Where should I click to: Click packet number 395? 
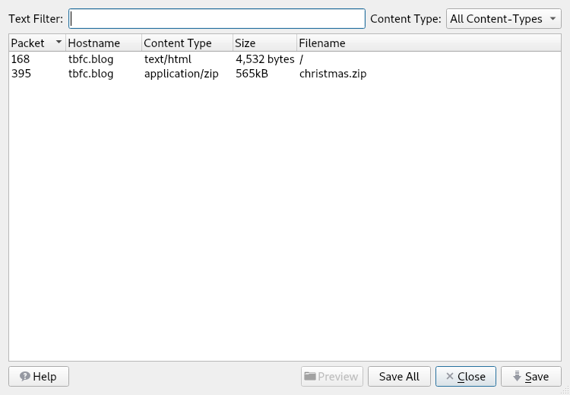(x=21, y=74)
